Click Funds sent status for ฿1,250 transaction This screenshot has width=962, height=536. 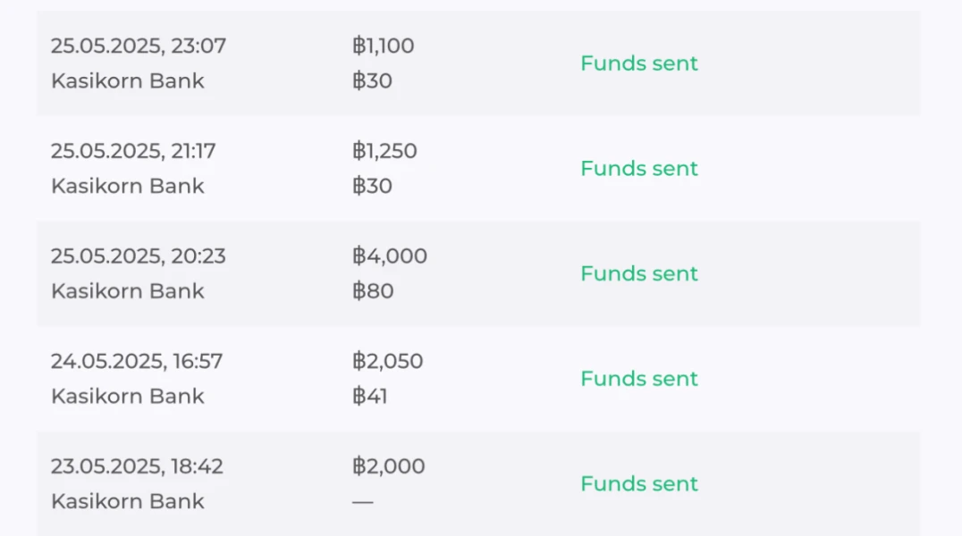638,169
